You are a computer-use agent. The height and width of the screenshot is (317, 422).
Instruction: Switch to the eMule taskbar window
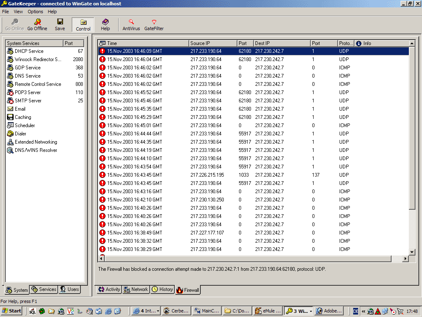click(x=268, y=311)
